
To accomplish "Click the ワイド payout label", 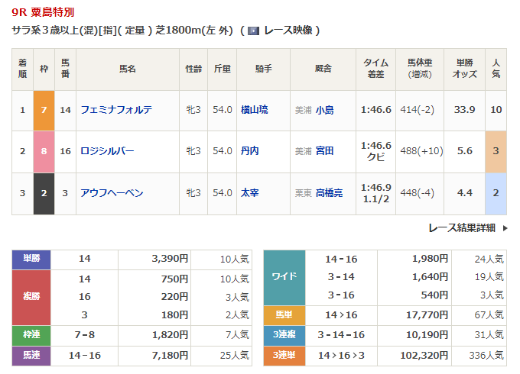I will [284, 277].
